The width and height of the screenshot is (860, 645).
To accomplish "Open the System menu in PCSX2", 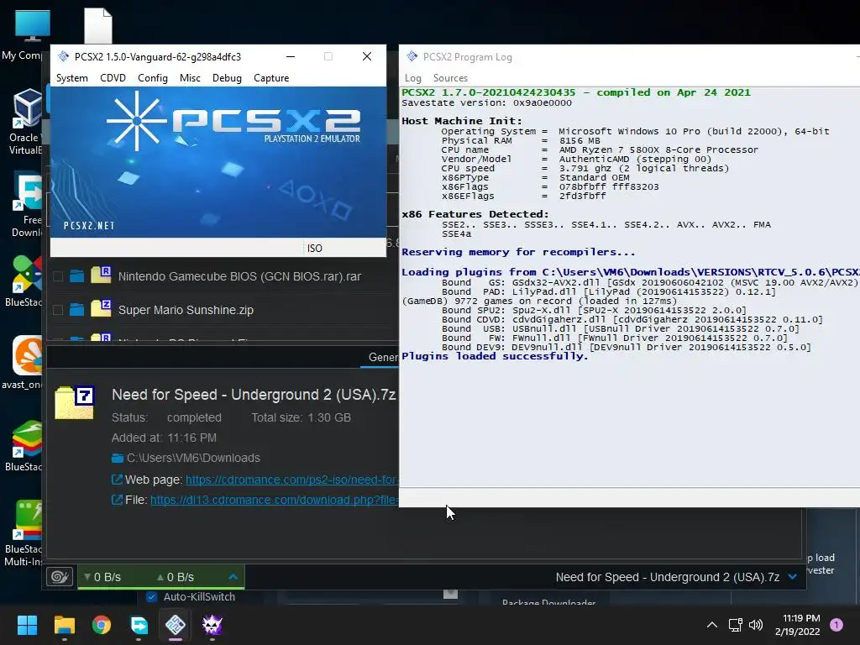I will pyautogui.click(x=72, y=78).
